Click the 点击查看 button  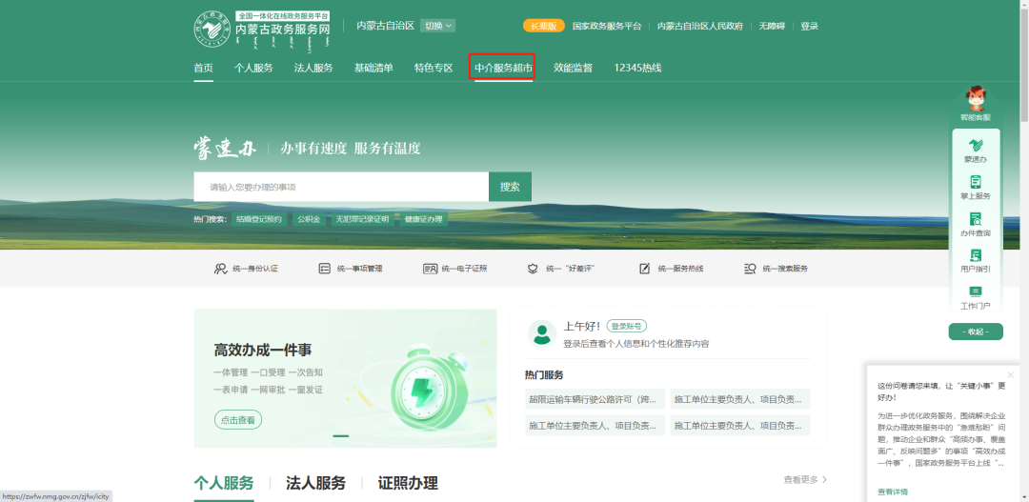pos(237,421)
